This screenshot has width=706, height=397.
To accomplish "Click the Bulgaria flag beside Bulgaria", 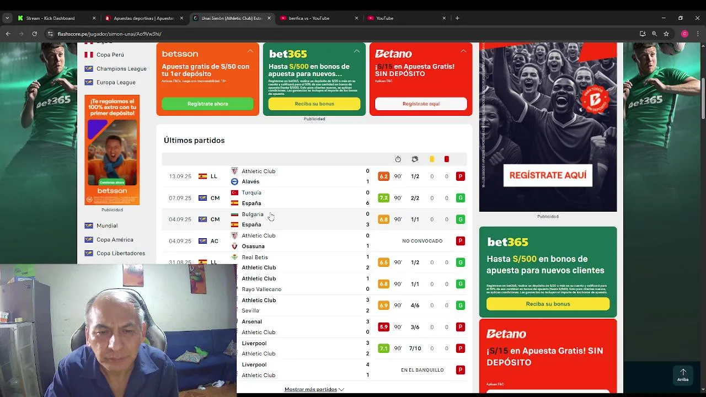I will pyautogui.click(x=234, y=214).
